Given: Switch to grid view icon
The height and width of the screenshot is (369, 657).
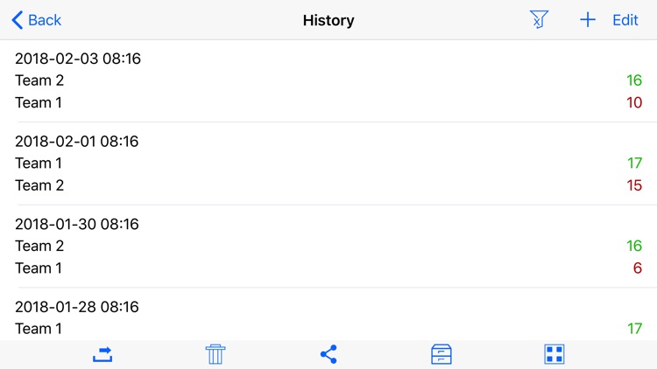Looking at the screenshot, I should (555, 354).
